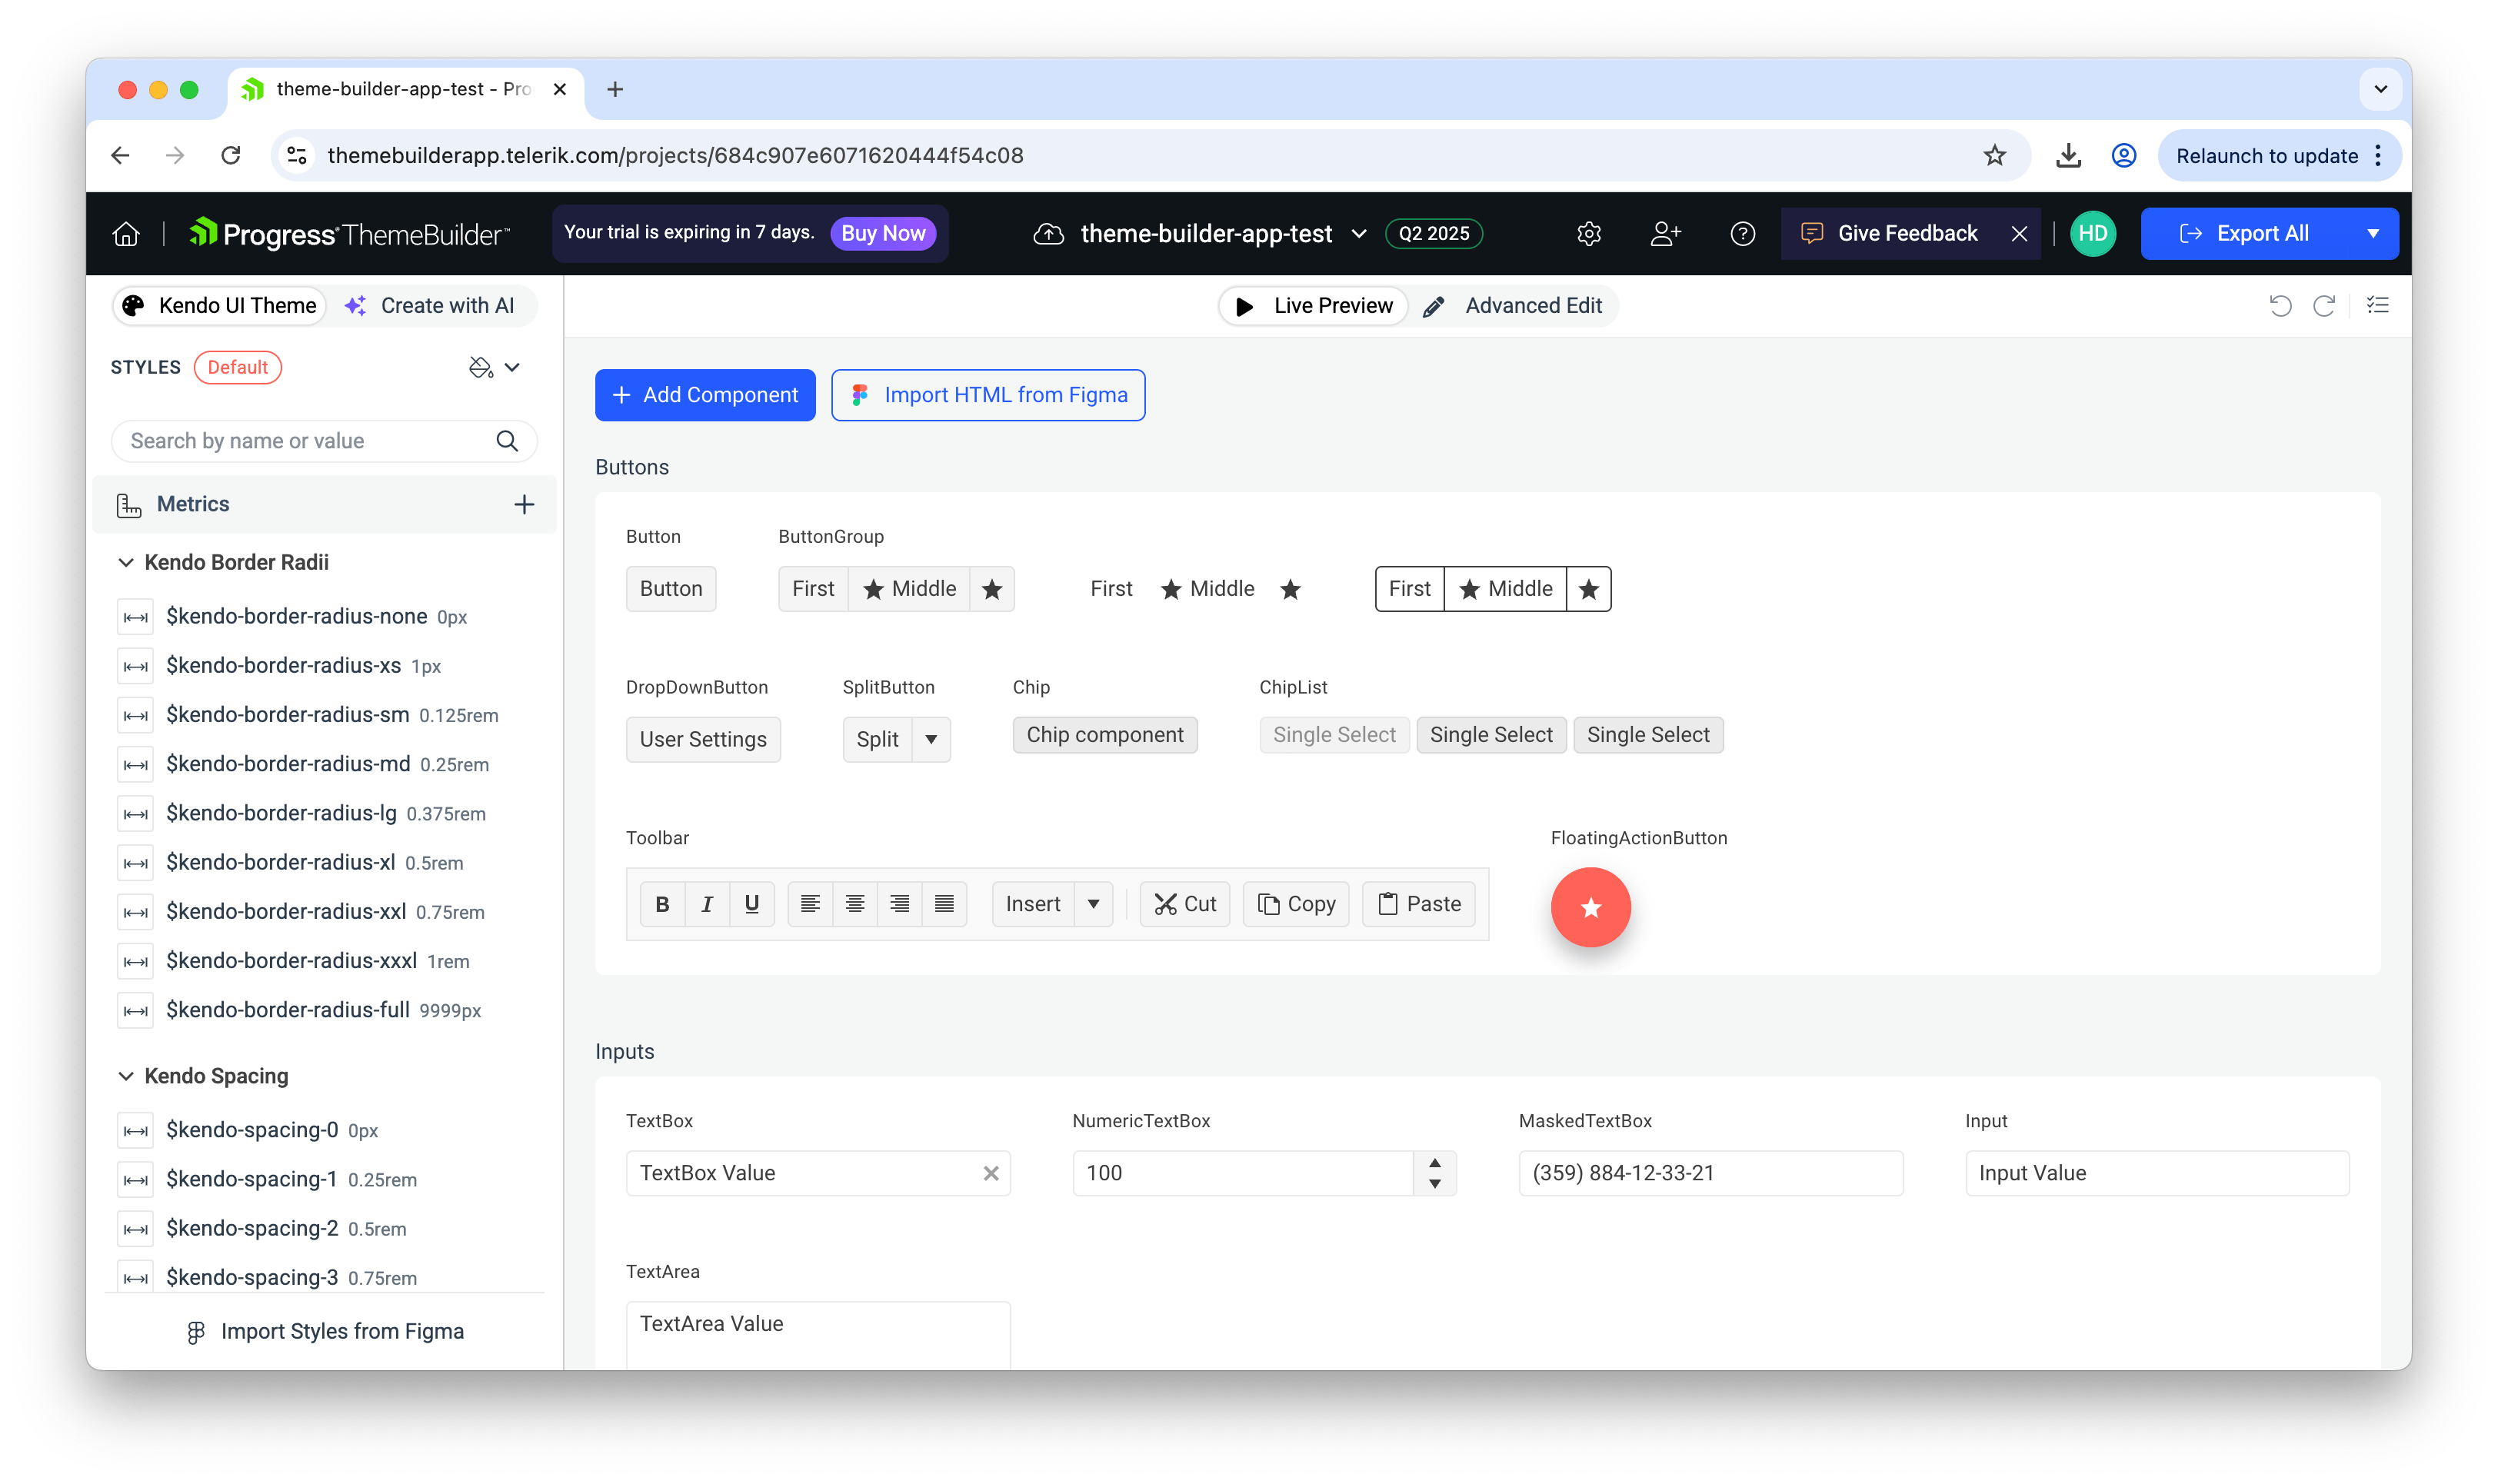
Task: Open a new browser tab
Action: (x=615, y=89)
